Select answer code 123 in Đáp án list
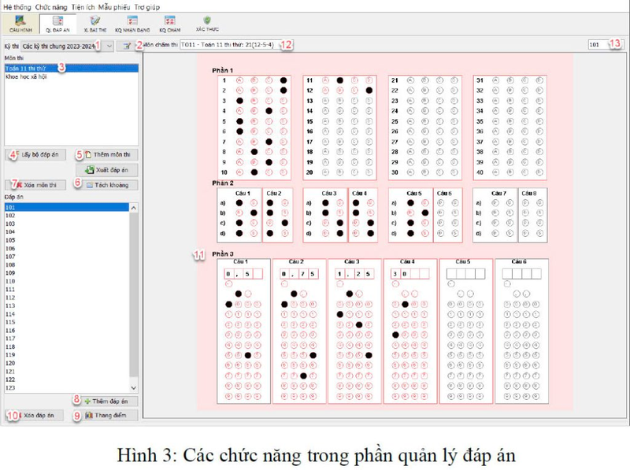 (x=67, y=387)
